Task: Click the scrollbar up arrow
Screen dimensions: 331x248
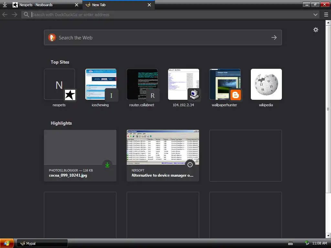Action: pos(328,23)
